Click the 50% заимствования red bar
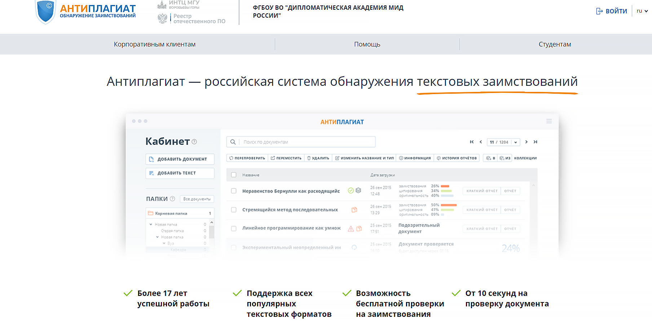This screenshot has width=652, height=328. [449, 205]
